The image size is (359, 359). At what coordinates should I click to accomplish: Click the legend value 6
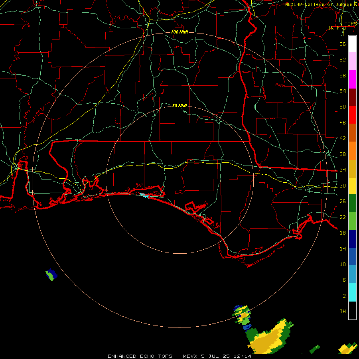click(x=344, y=280)
